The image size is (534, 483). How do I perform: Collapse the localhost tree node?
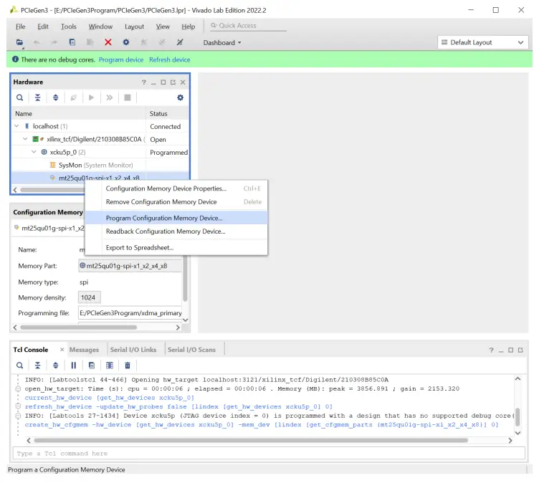coord(16,126)
